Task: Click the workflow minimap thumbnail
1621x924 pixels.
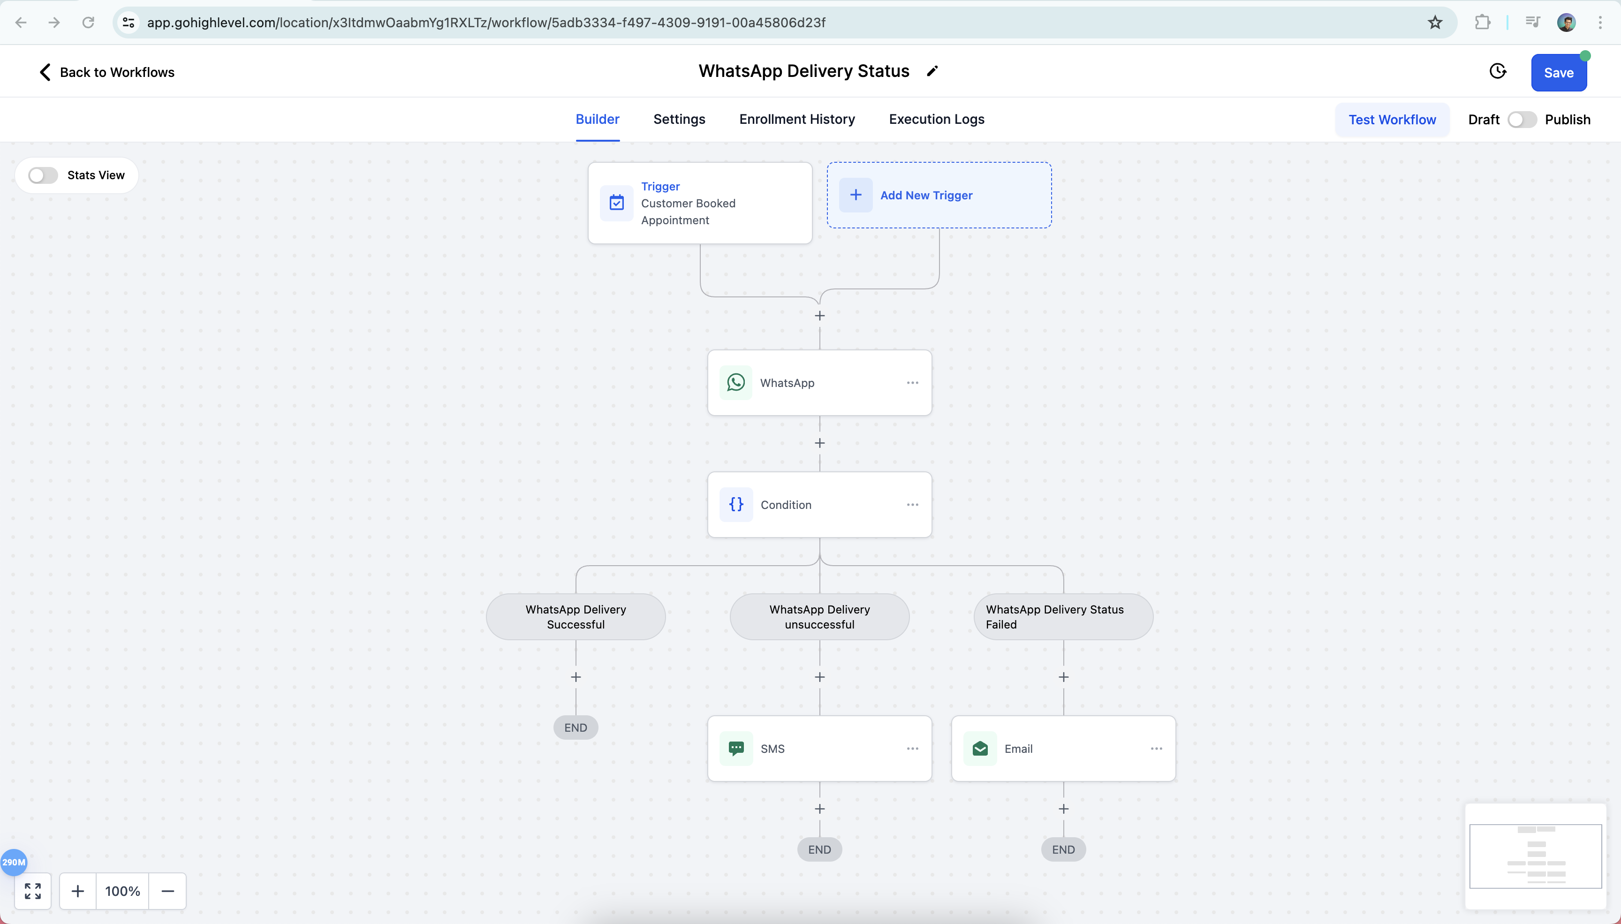Action: pyautogui.click(x=1535, y=856)
